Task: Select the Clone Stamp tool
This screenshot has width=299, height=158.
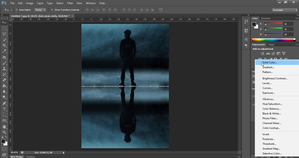Action: coord(4,69)
